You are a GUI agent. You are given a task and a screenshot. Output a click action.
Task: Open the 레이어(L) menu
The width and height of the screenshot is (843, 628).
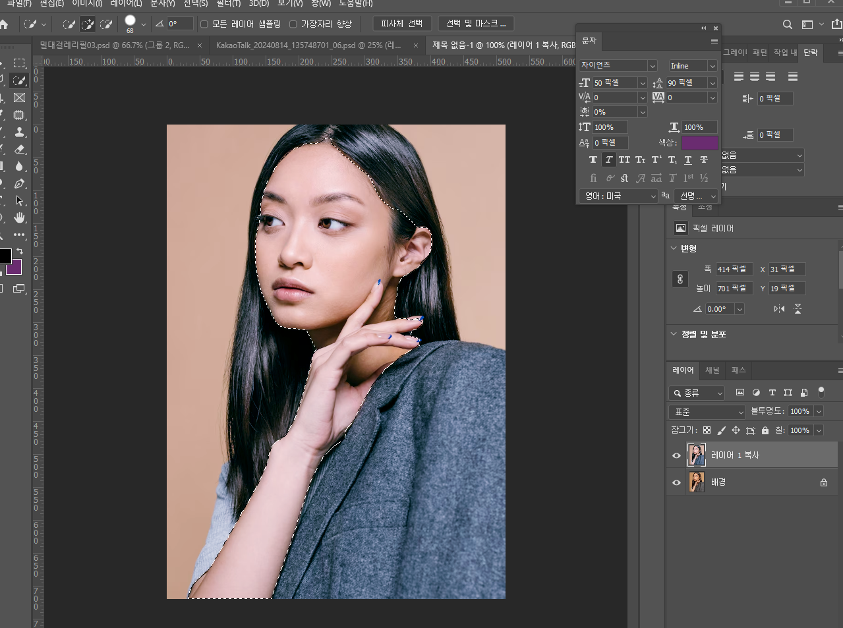click(126, 3)
